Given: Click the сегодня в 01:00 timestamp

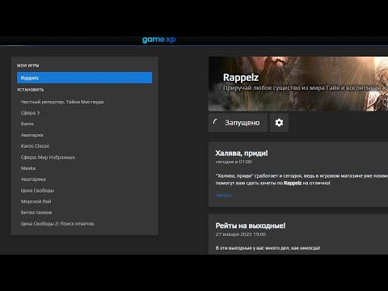Looking at the screenshot, I should pos(234,162).
